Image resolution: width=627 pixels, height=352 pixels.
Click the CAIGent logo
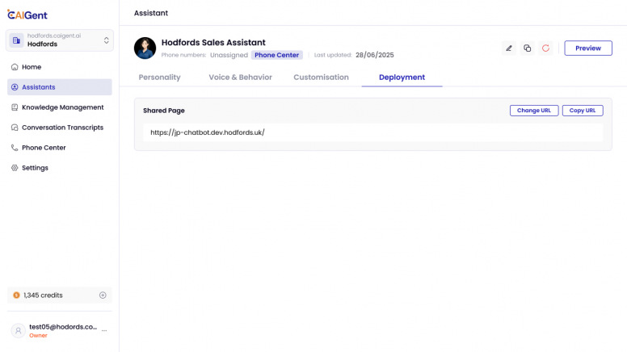pyautogui.click(x=29, y=13)
